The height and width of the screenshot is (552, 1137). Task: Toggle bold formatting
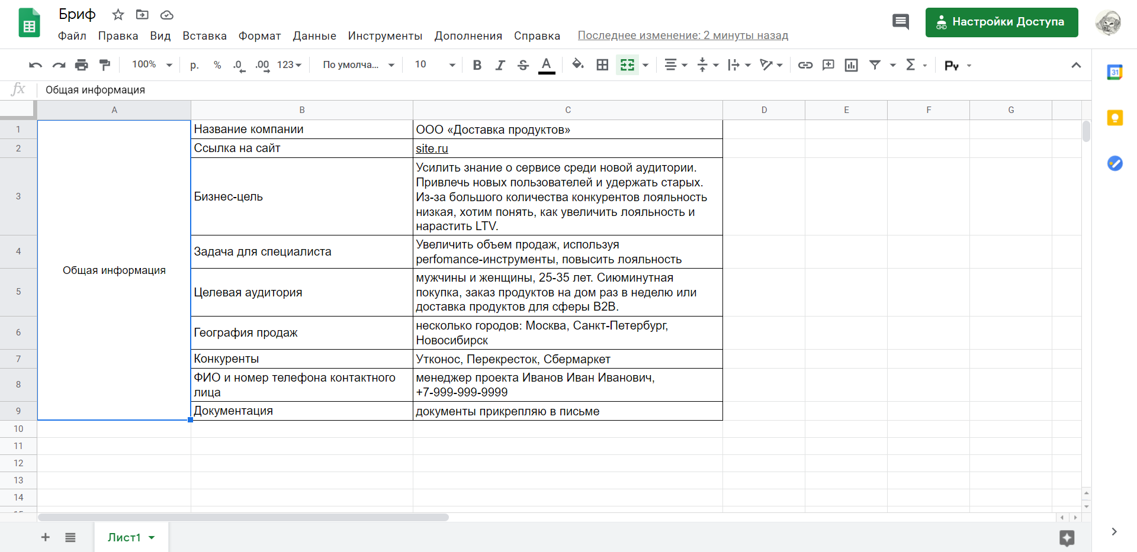477,65
